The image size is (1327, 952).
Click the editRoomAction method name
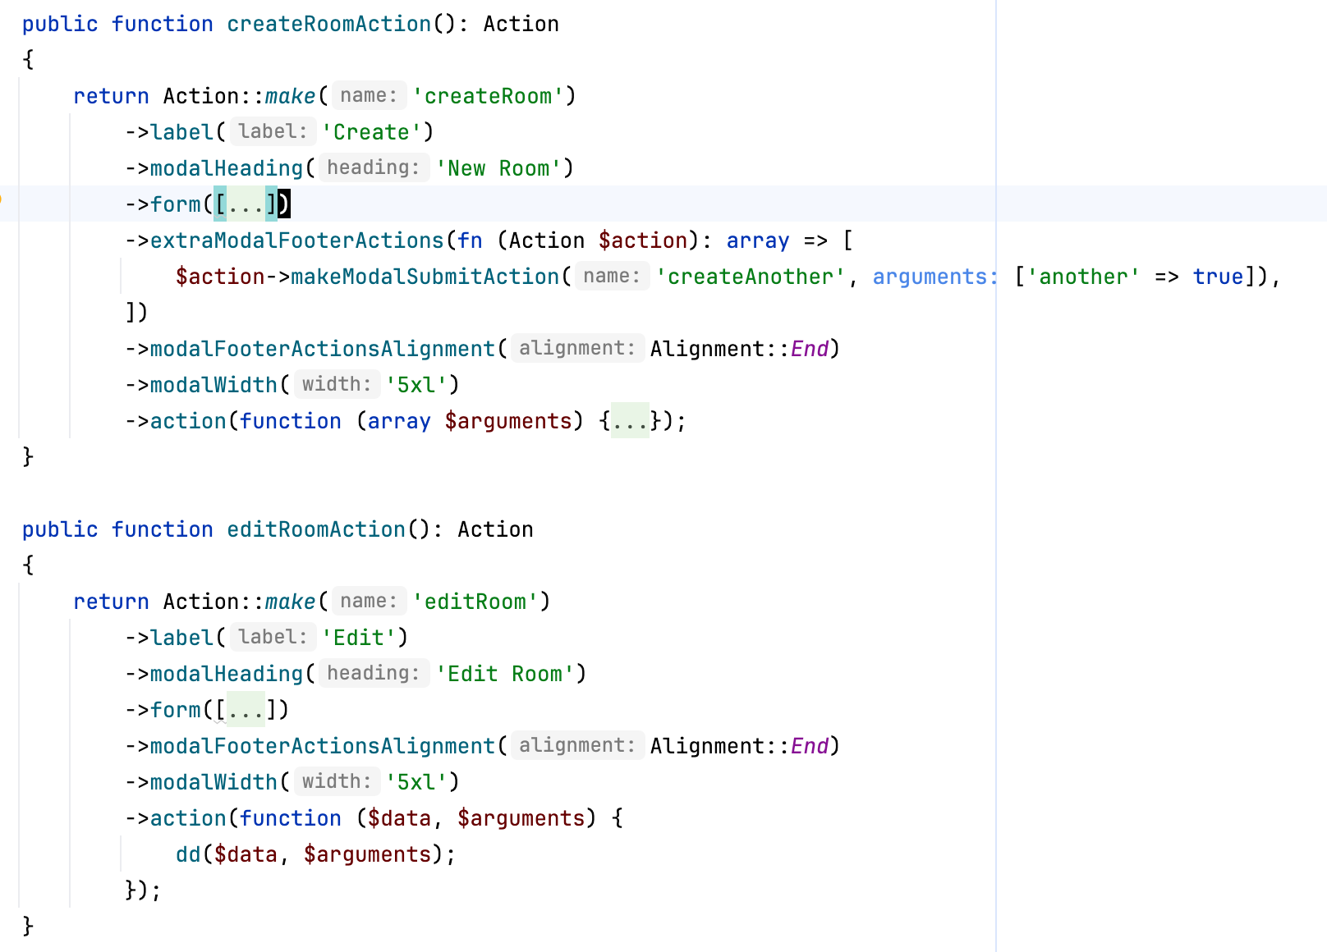pyautogui.click(x=316, y=529)
